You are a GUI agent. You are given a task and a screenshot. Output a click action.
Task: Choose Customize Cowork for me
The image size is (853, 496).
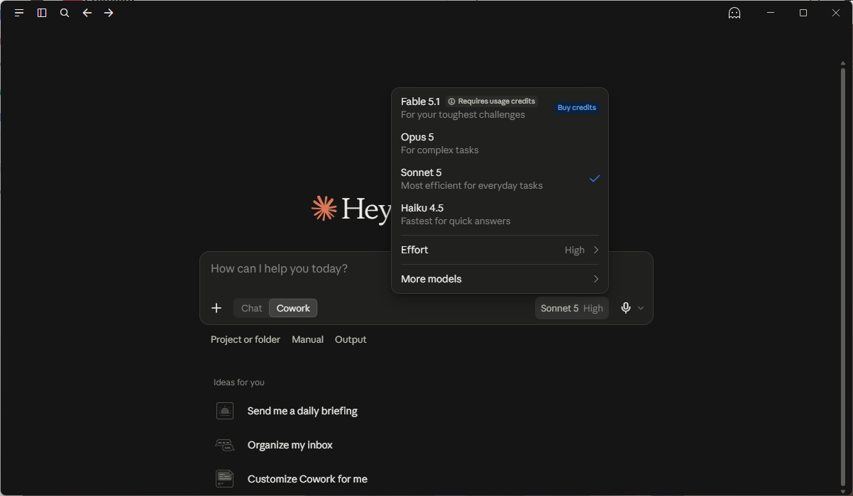click(x=307, y=479)
